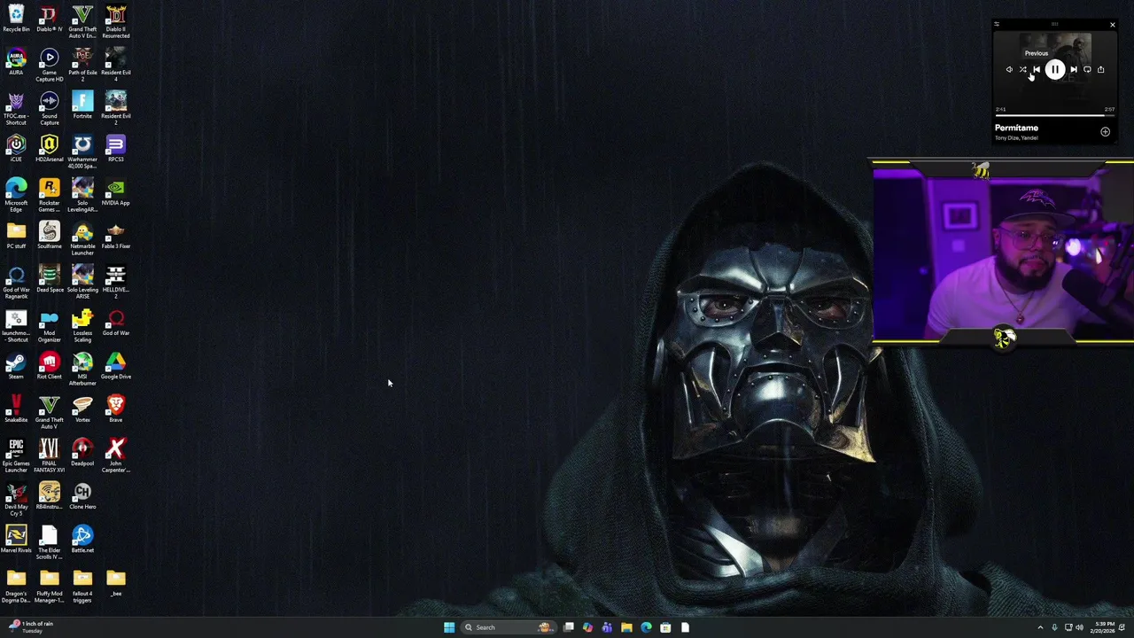Select the _bee folder on desktop
Screen dimensions: 1134x638
pos(115,583)
